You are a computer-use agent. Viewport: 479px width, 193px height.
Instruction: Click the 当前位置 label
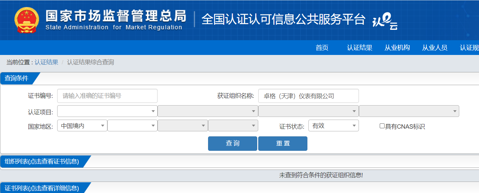pos(19,62)
